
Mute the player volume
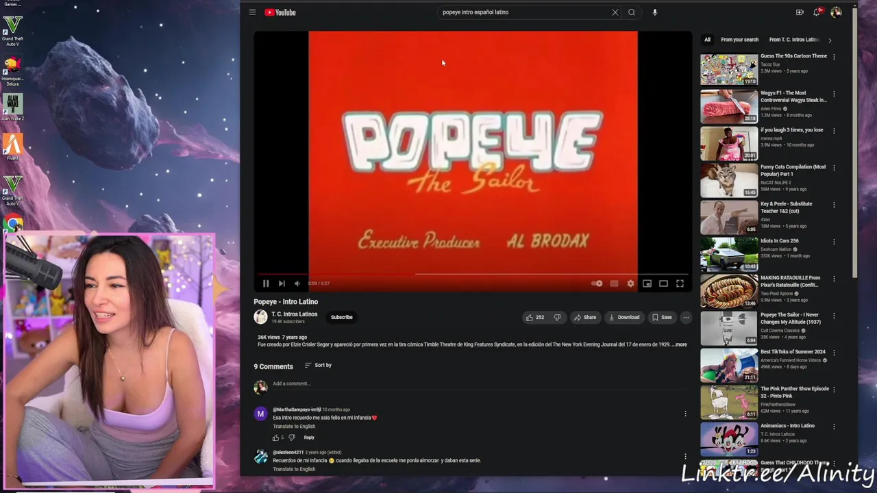(297, 283)
